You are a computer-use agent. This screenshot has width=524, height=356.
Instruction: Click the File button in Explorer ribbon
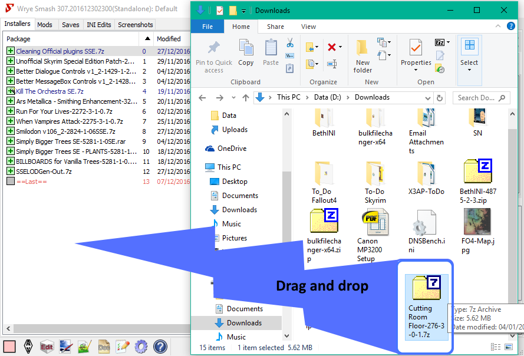(207, 27)
